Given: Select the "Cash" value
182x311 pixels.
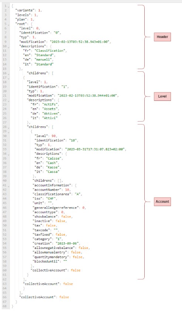Looking at the screenshot, I should point(52,163).
